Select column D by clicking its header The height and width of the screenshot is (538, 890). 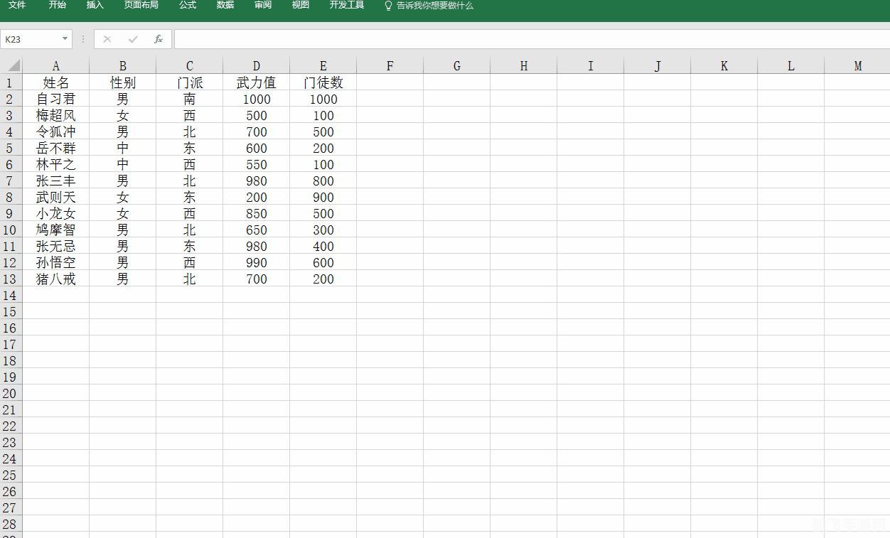pos(256,65)
